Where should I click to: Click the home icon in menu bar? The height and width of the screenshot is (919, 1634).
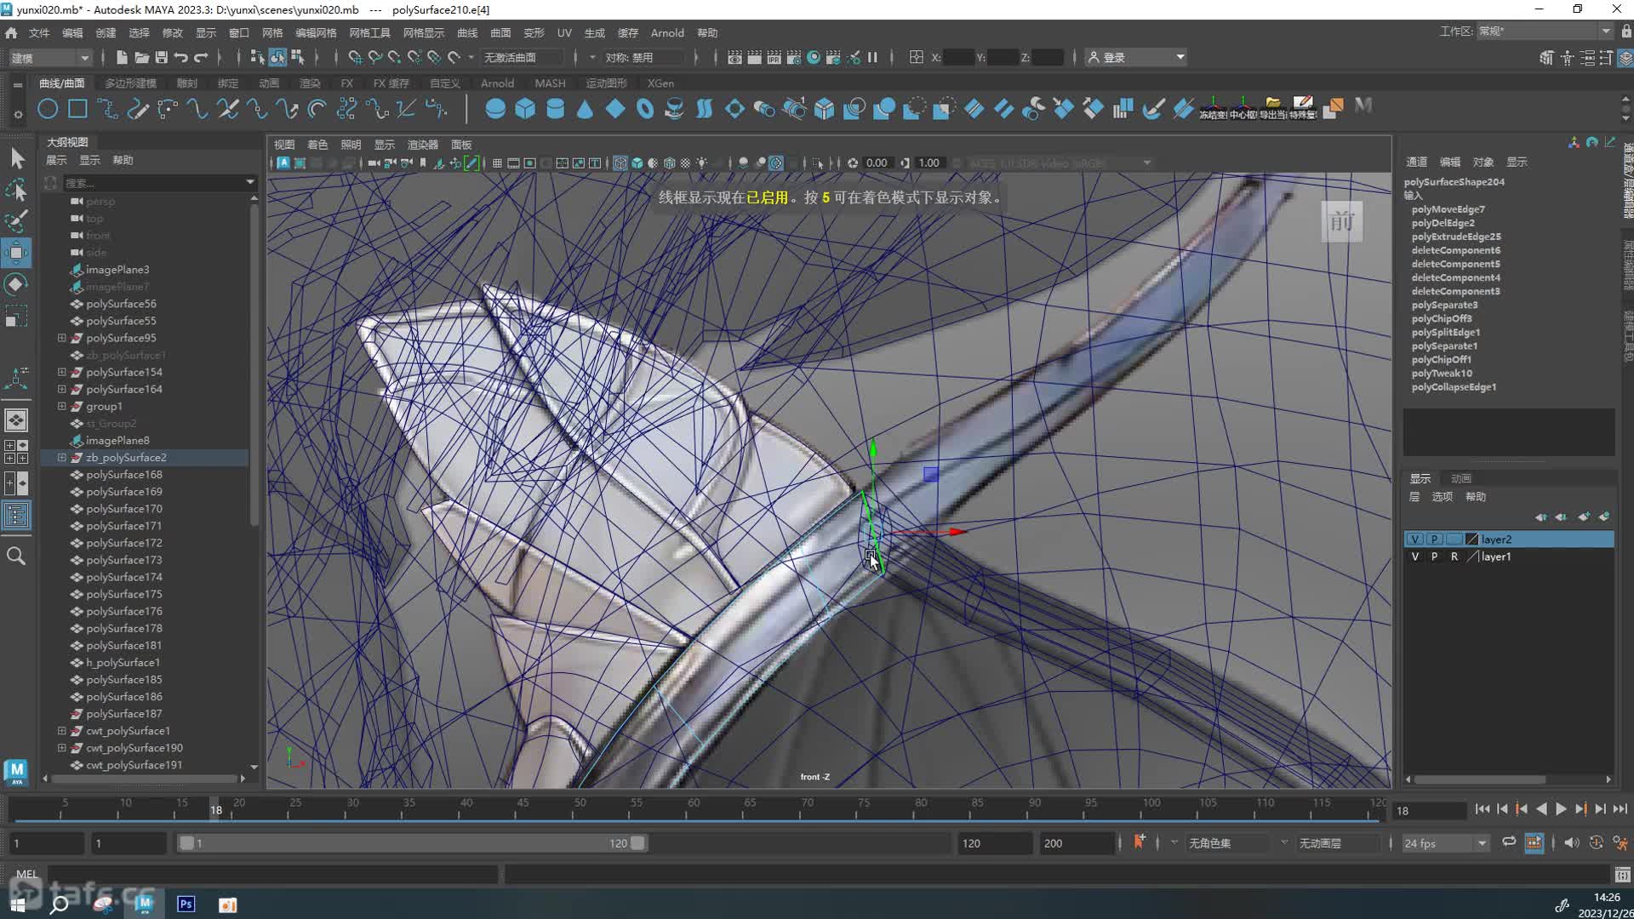pyautogui.click(x=11, y=32)
